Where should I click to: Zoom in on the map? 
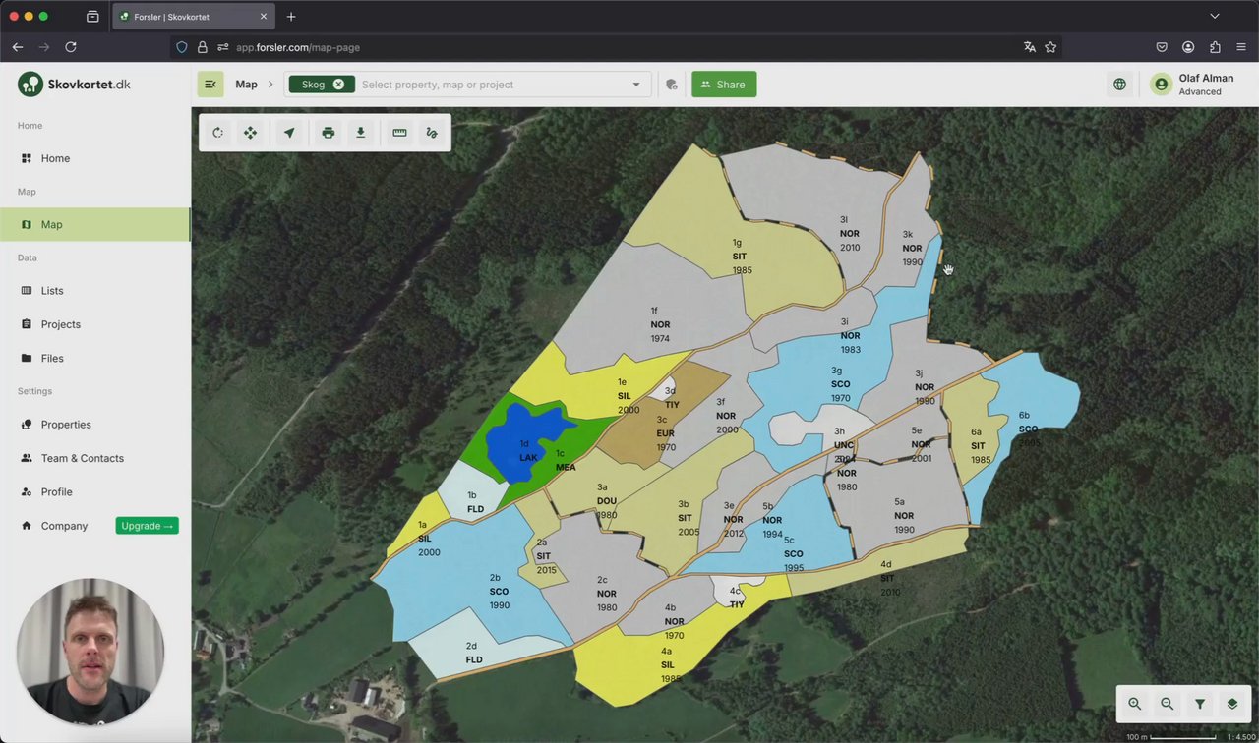tap(1135, 704)
